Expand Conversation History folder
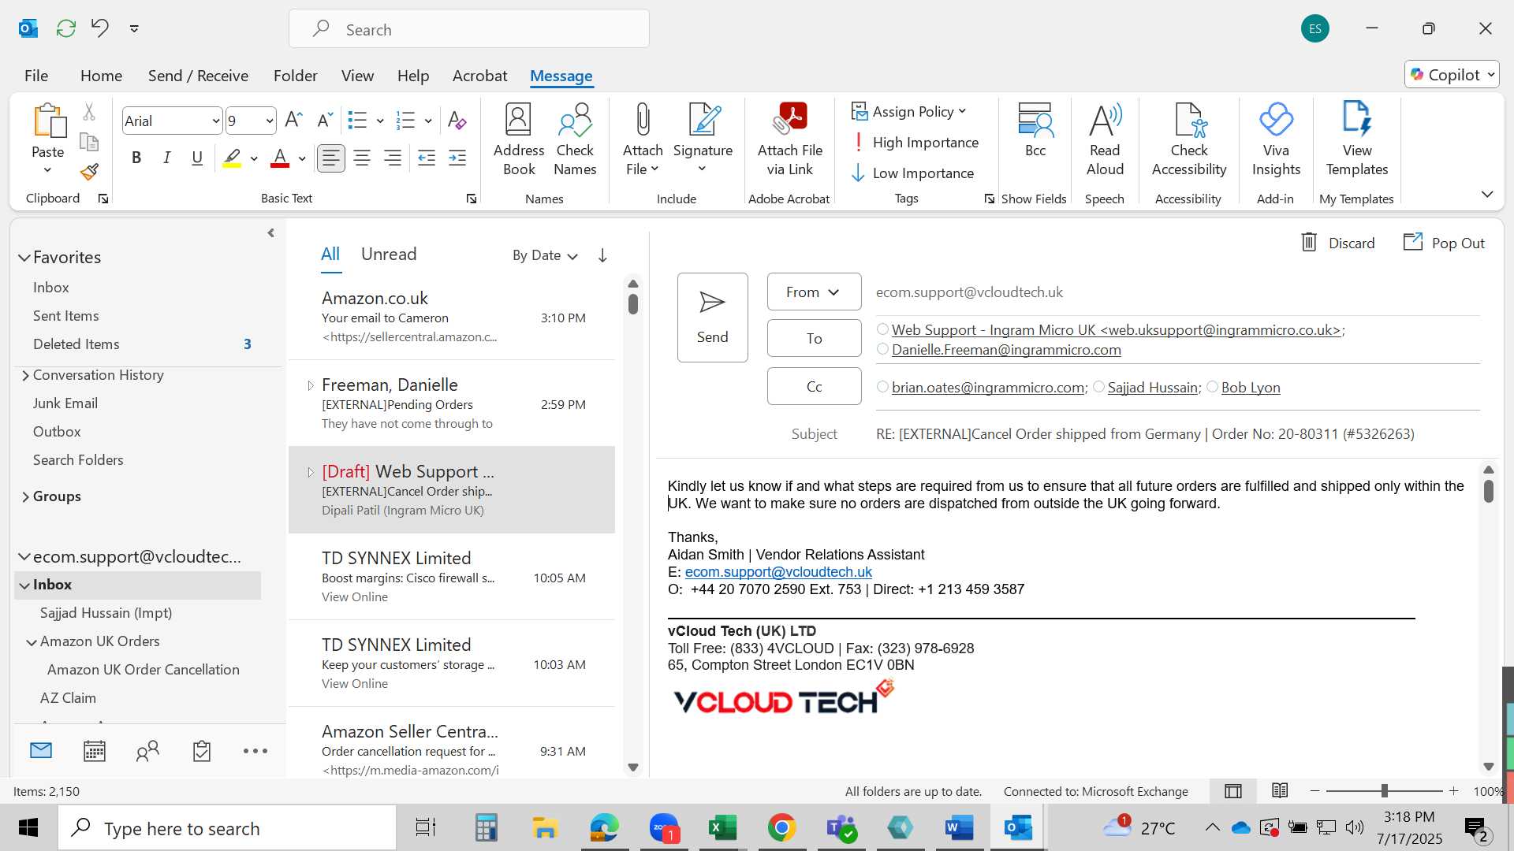This screenshot has height=851, width=1514. [x=25, y=376]
